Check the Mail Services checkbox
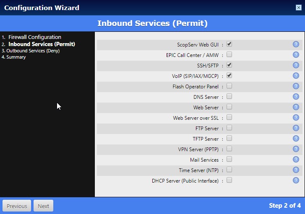 pyautogui.click(x=229, y=159)
